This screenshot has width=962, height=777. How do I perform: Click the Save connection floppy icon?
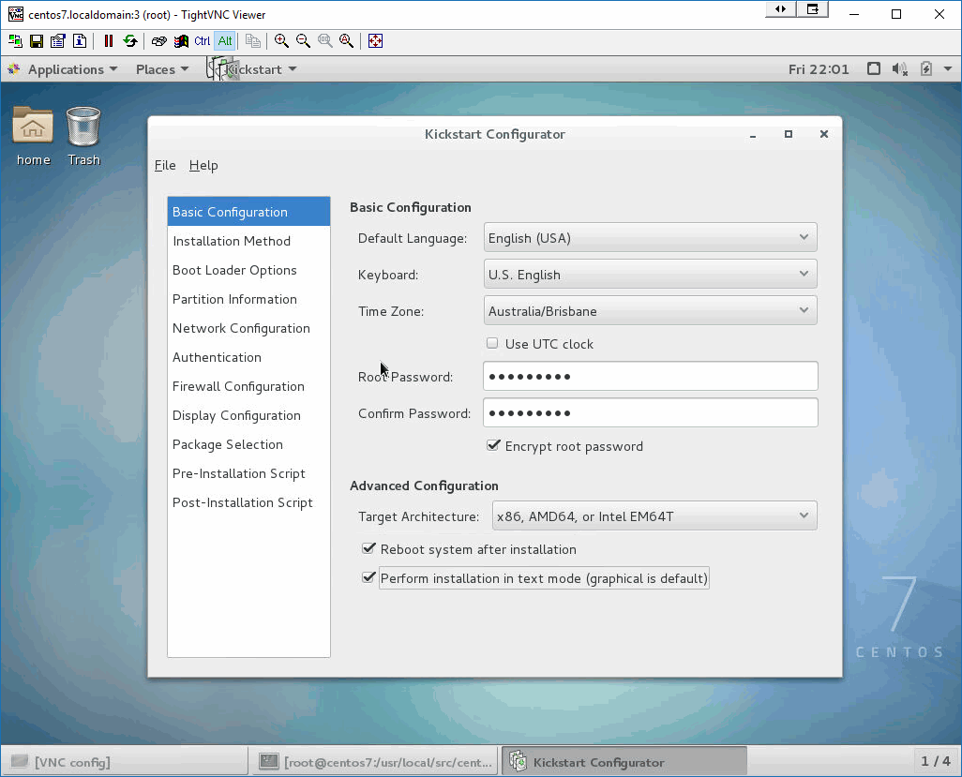[37, 41]
